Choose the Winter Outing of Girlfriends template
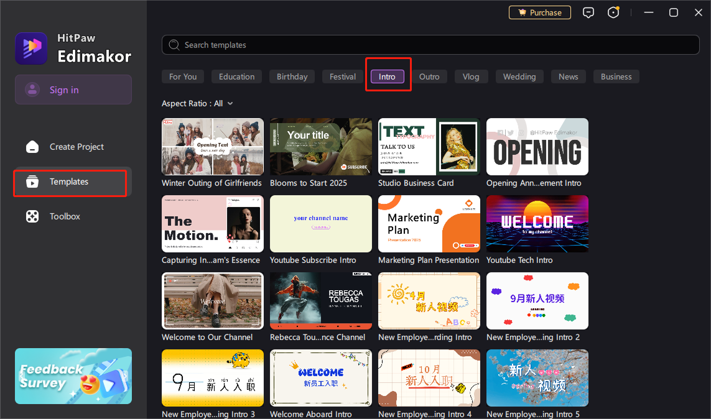The height and width of the screenshot is (419, 711). tap(212, 147)
